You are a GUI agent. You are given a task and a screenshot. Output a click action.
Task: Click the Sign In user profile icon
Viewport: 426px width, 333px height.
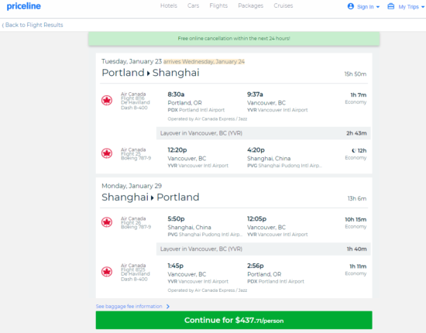pyautogui.click(x=351, y=6)
